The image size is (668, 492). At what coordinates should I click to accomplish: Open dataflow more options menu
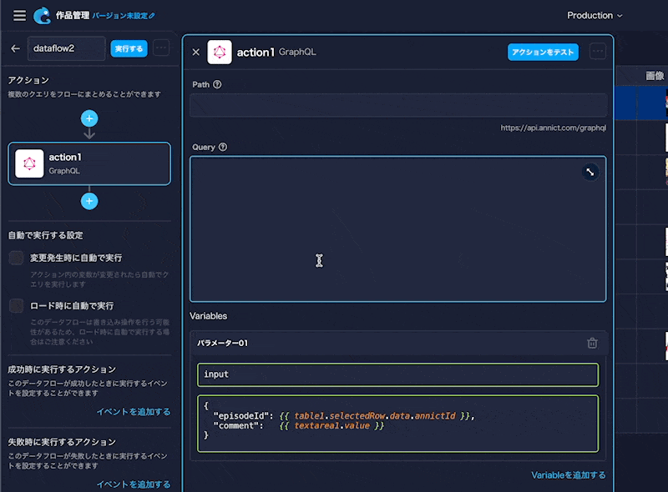coord(161,48)
